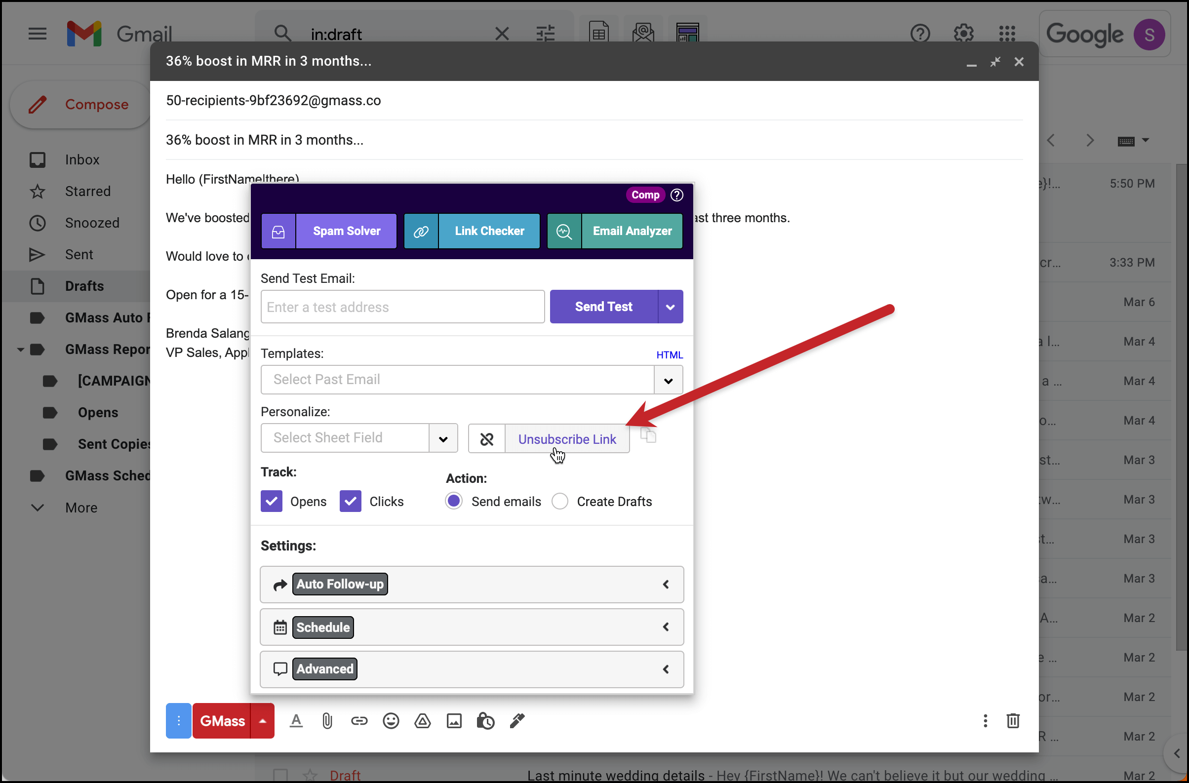This screenshot has width=1189, height=783.
Task: Click the compose subject line field
Action: pyautogui.click(x=594, y=140)
